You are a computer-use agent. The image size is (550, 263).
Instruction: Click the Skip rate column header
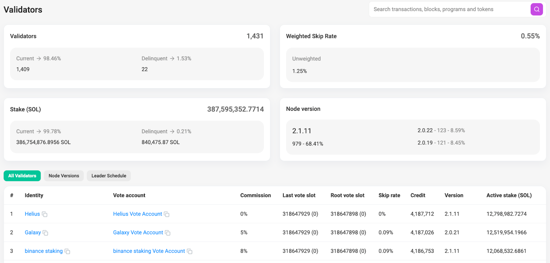point(389,195)
